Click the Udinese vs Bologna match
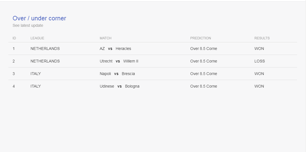 (119, 86)
